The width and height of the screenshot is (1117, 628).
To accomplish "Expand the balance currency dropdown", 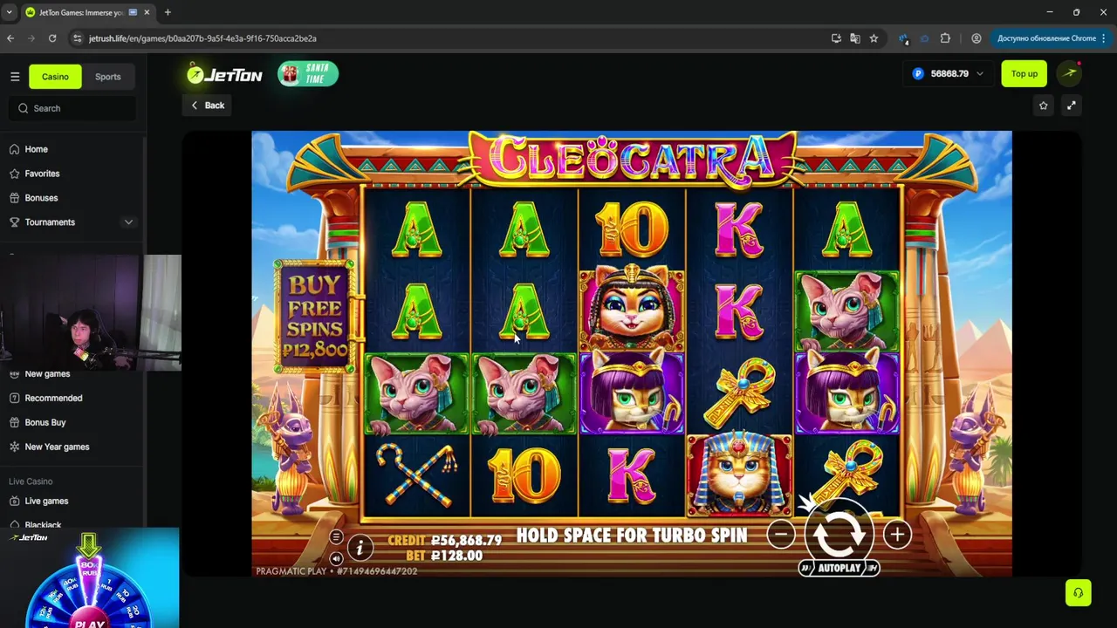I will coord(980,74).
